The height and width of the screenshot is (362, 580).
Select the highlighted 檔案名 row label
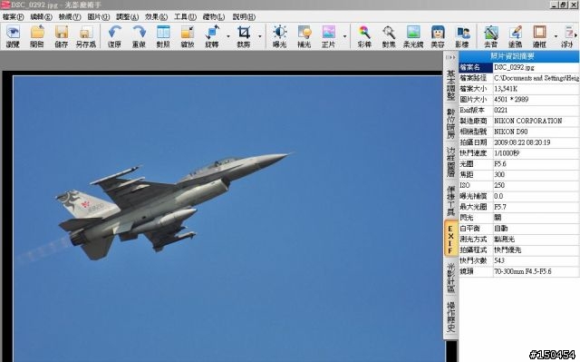coord(476,67)
